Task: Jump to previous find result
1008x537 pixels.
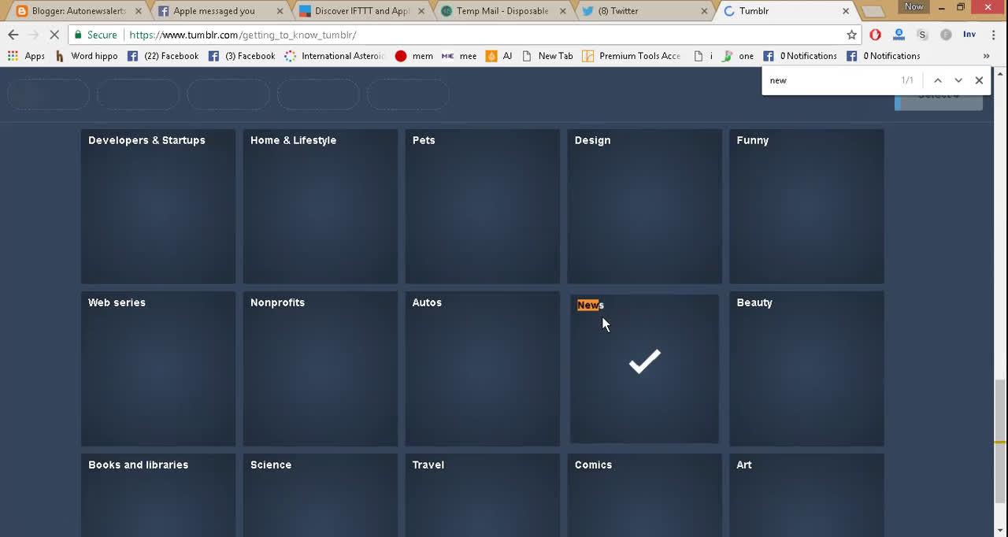Action: 937,80
